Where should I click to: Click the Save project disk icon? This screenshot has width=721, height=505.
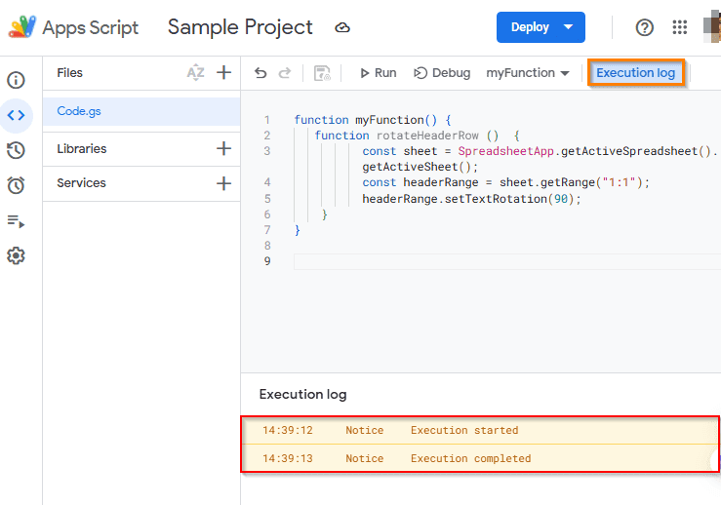coord(322,73)
